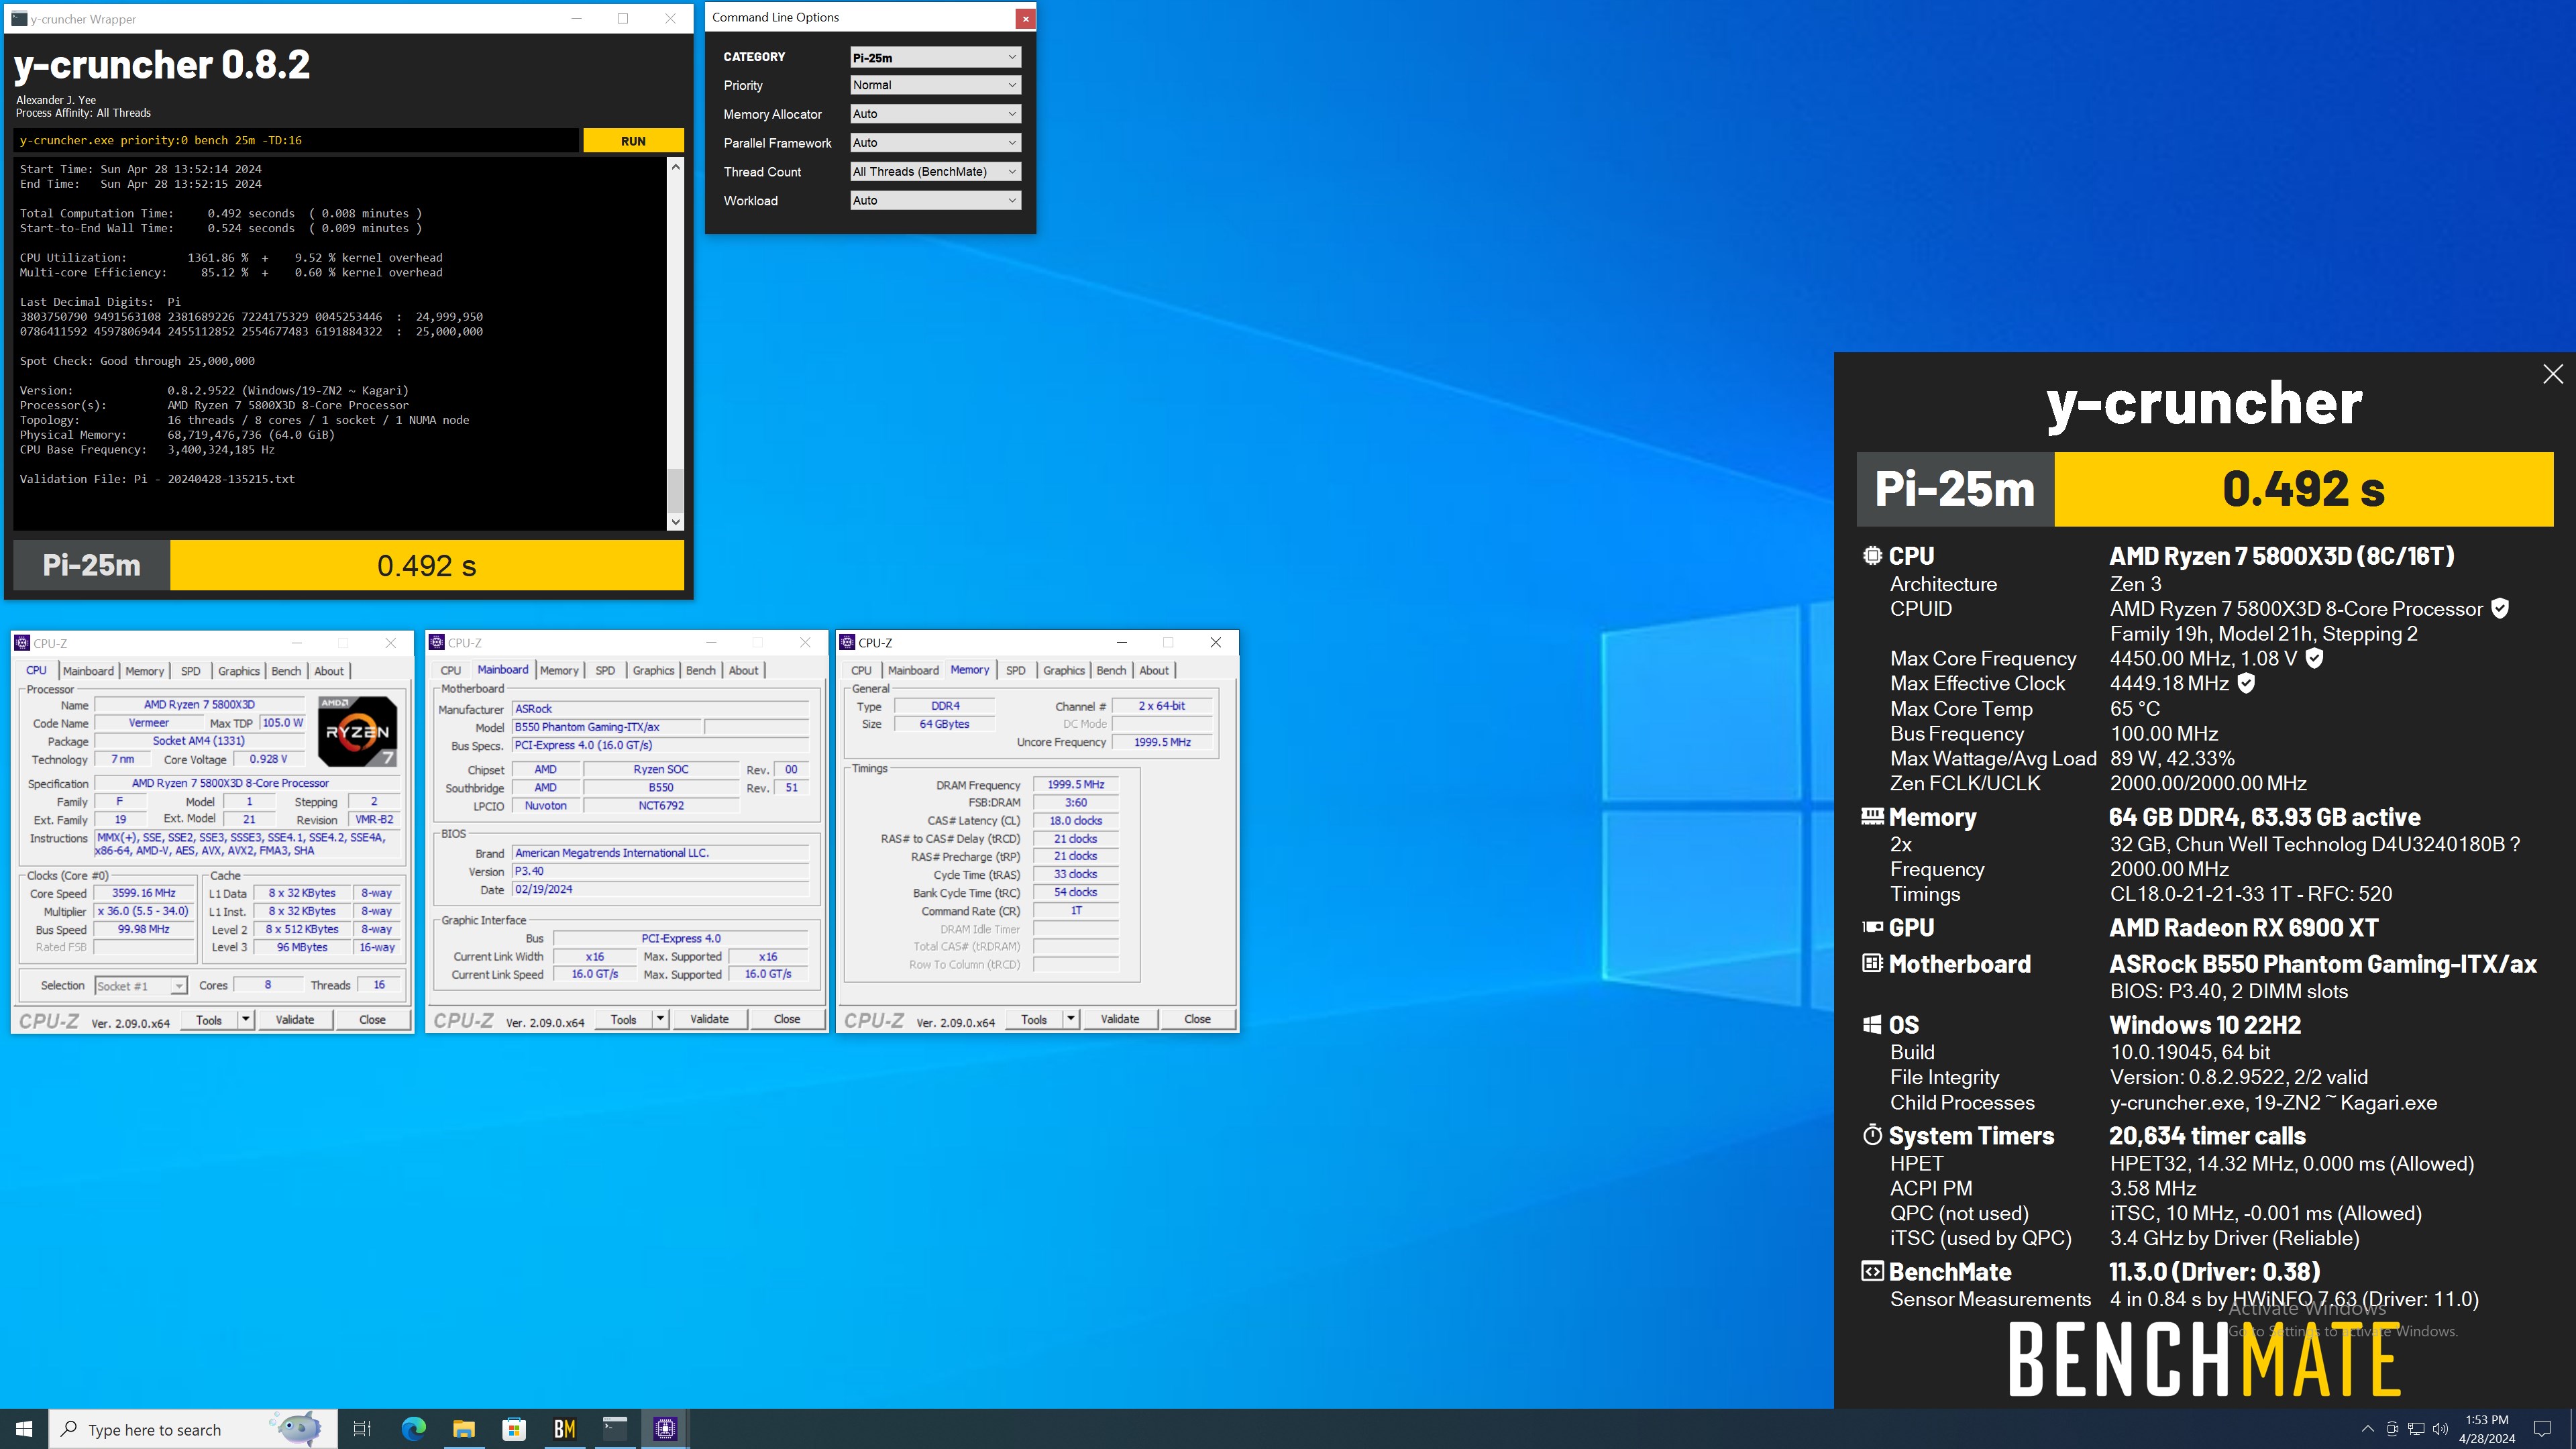Viewport: 2576px width, 1449px height.
Task: Close the Command Line Options window
Action: pyautogui.click(x=1025, y=18)
